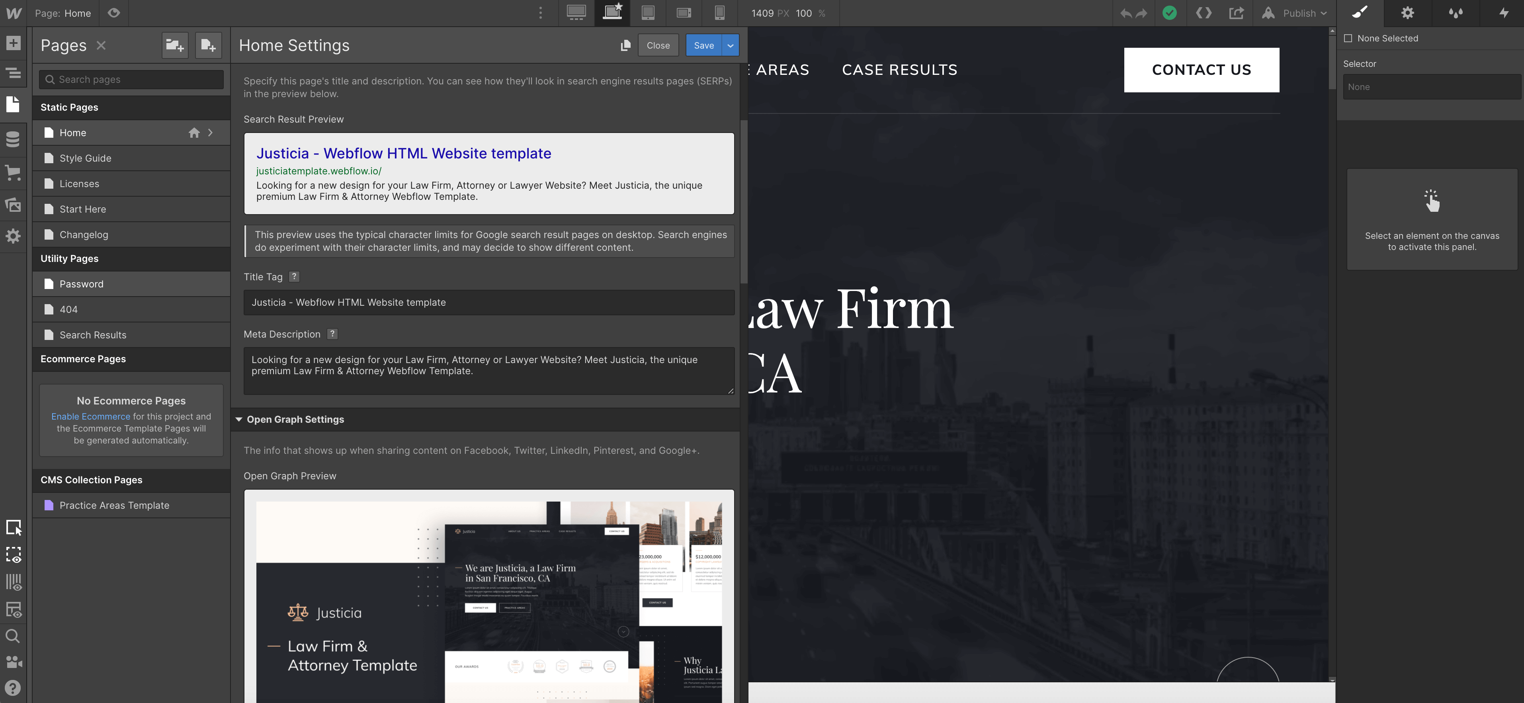
Task: Check the None Selected checkbox
Action: 1348,38
